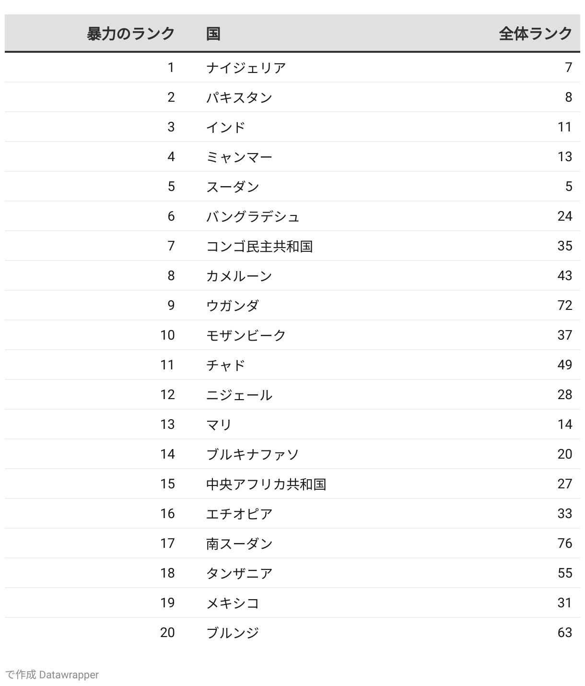Select the ミャンマー country cell
585x686 pixels.
coord(239,157)
